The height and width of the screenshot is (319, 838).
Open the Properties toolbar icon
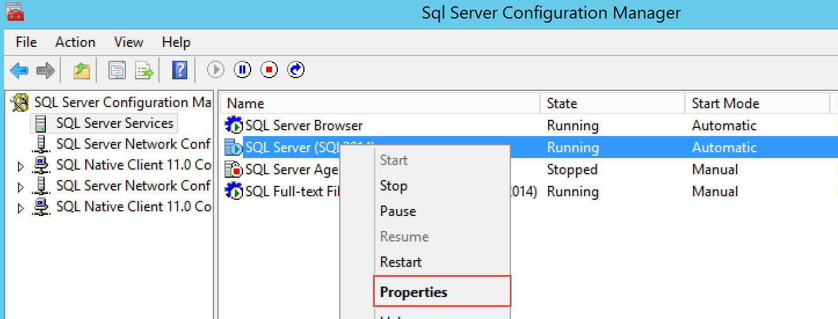118,71
